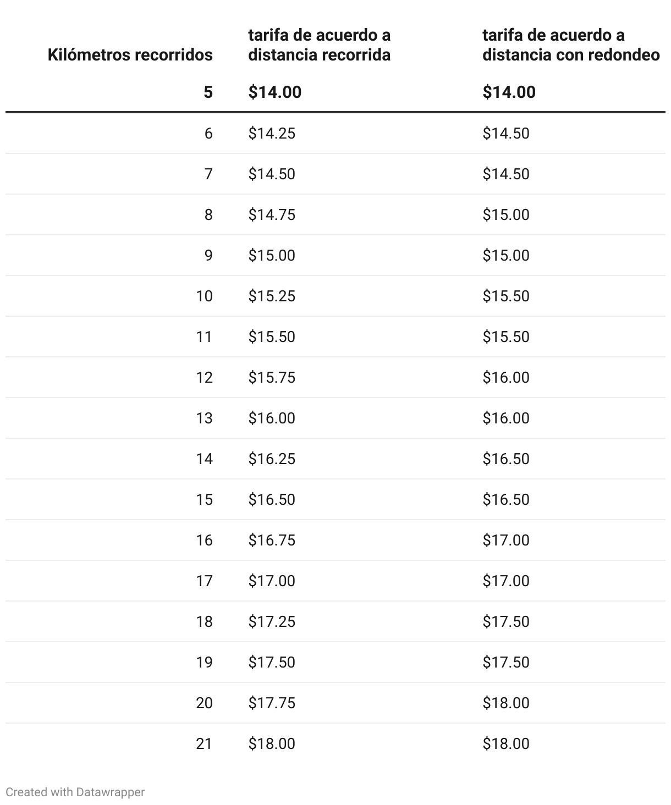Click the $14.75 fare cell

(x=272, y=214)
